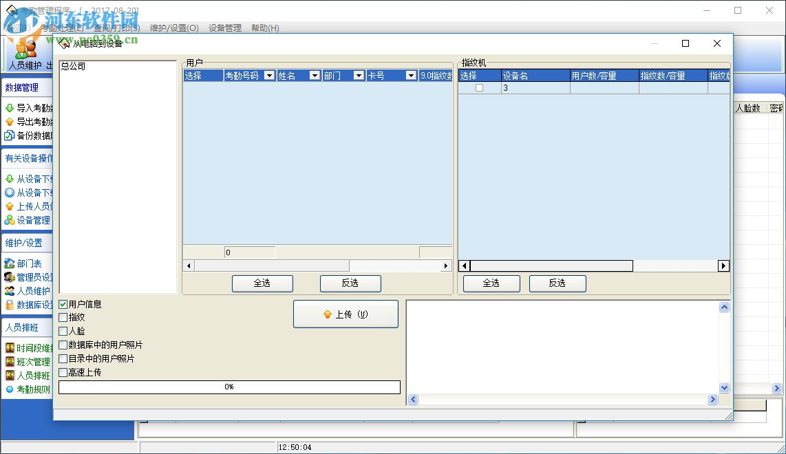Click the 维护/设置 sidebar section header
Screen dimensions: 786x454
(x=27, y=243)
